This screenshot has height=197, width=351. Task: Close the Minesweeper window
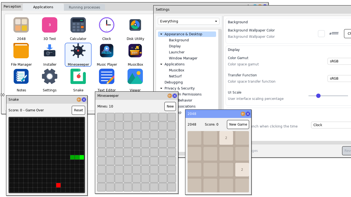174,96
